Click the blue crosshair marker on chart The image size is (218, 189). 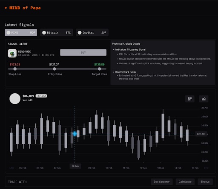coord(75,134)
